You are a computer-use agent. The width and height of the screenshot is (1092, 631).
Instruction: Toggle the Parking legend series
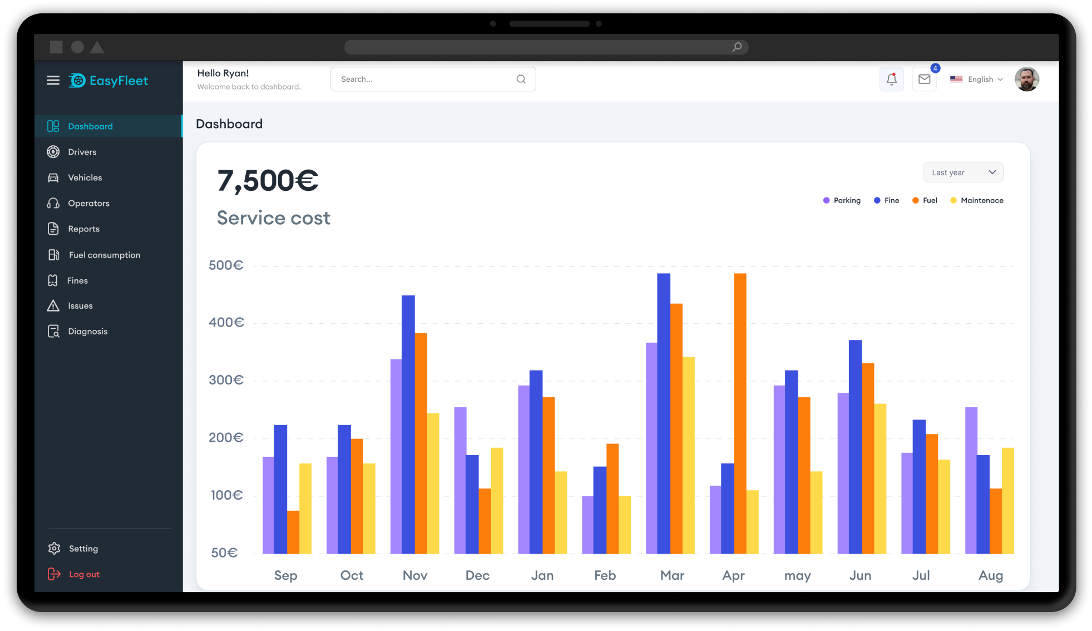tap(842, 200)
